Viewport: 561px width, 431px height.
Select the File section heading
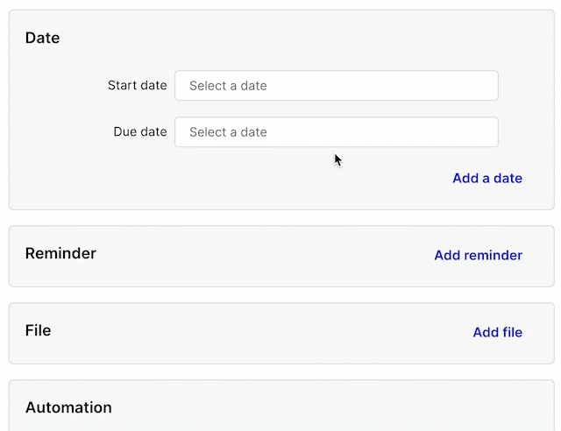click(38, 330)
